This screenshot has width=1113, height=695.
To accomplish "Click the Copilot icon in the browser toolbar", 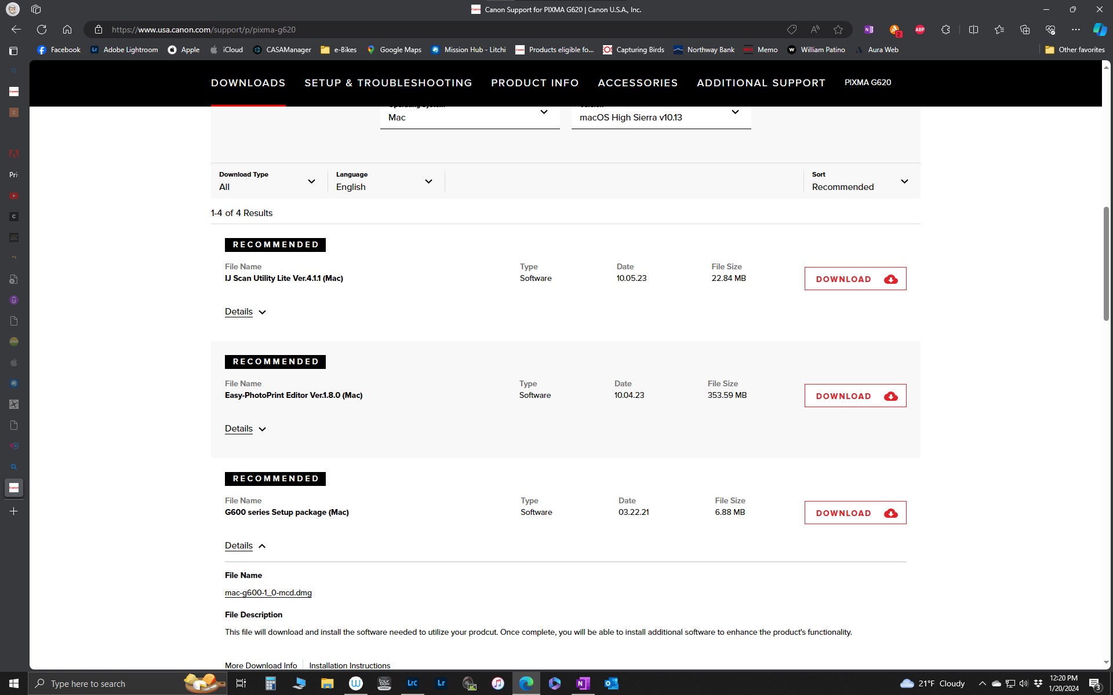I will pos(1099,29).
